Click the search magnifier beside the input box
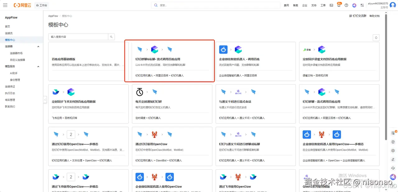 click(x=111, y=36)
